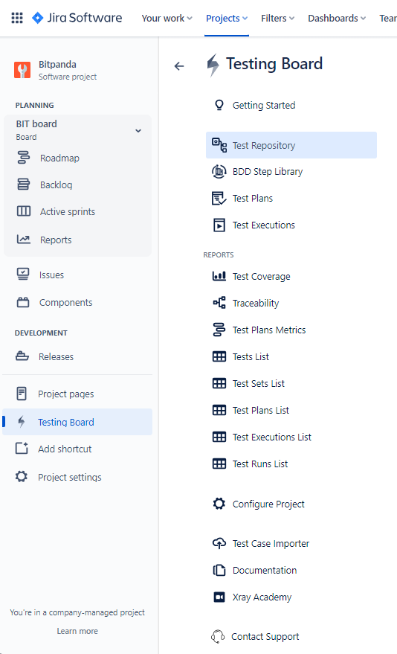Open the Your work dropdown
The height and width of the screenshot is (654, 397).
click(x=167, y=19)
